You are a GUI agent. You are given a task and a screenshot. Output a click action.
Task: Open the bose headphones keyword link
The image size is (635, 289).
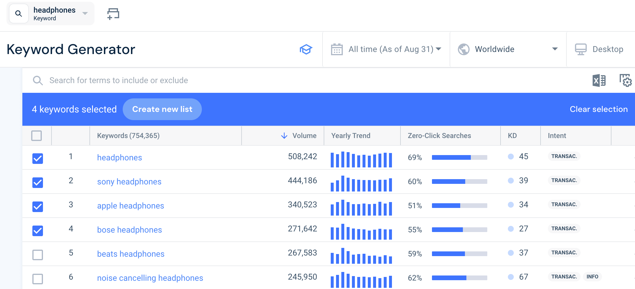(x=129, y=230)
